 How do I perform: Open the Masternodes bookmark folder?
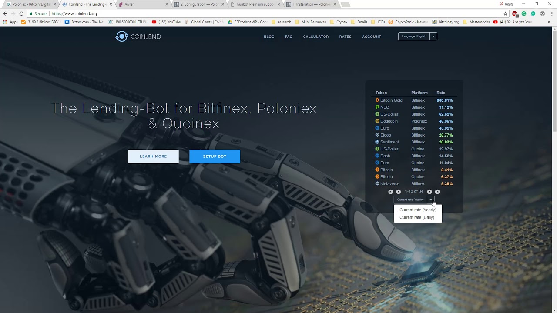tap(476, 22)
